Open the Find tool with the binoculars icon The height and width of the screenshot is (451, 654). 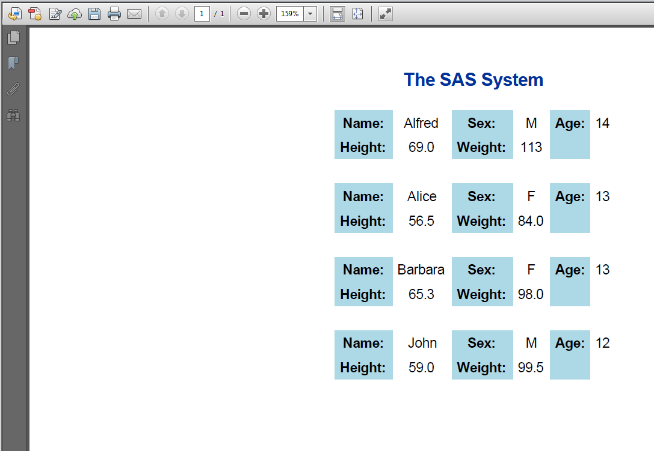13,115
